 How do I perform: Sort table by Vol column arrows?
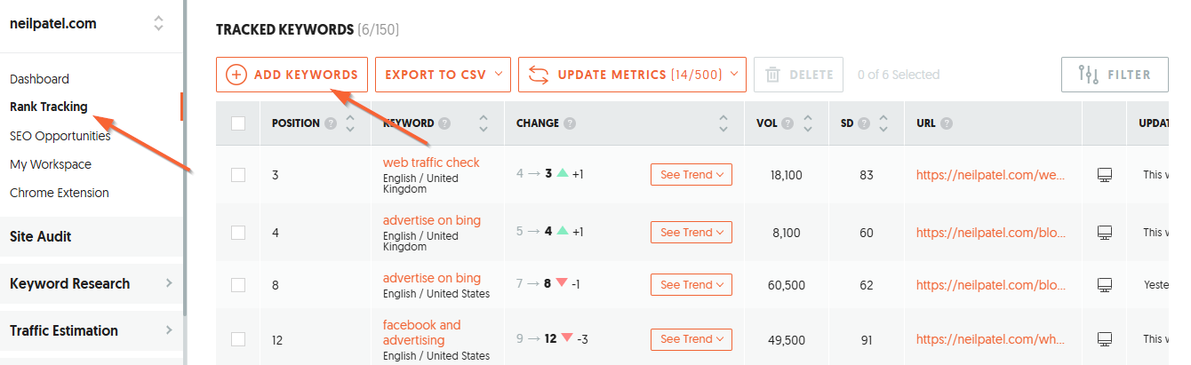[x=808, y=123]
